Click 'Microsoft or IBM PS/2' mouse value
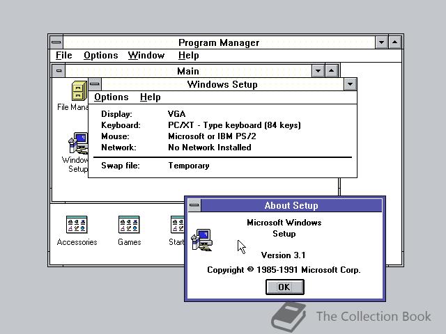 coord(212,136)
